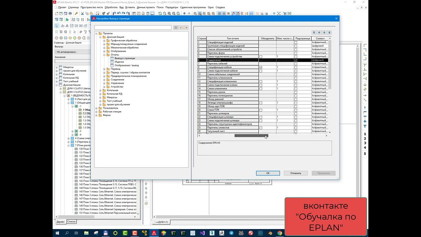Collapse the Отчеты node

click(x=104, y=55)
